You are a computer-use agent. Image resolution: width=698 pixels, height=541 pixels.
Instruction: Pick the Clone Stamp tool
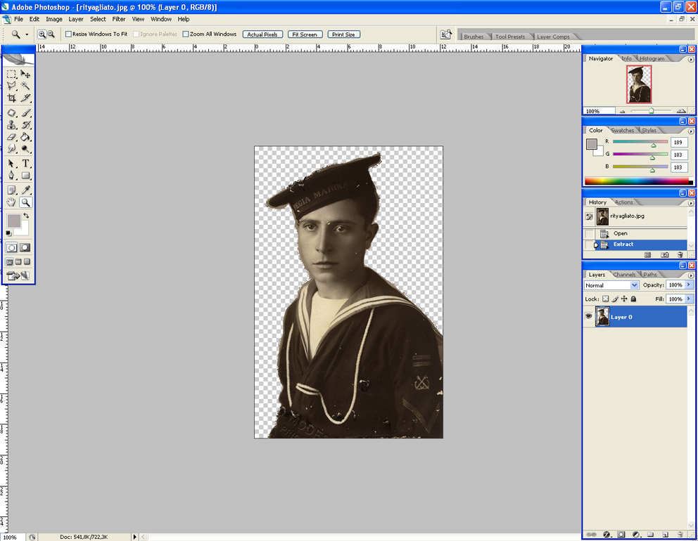(x=12, y=125)
